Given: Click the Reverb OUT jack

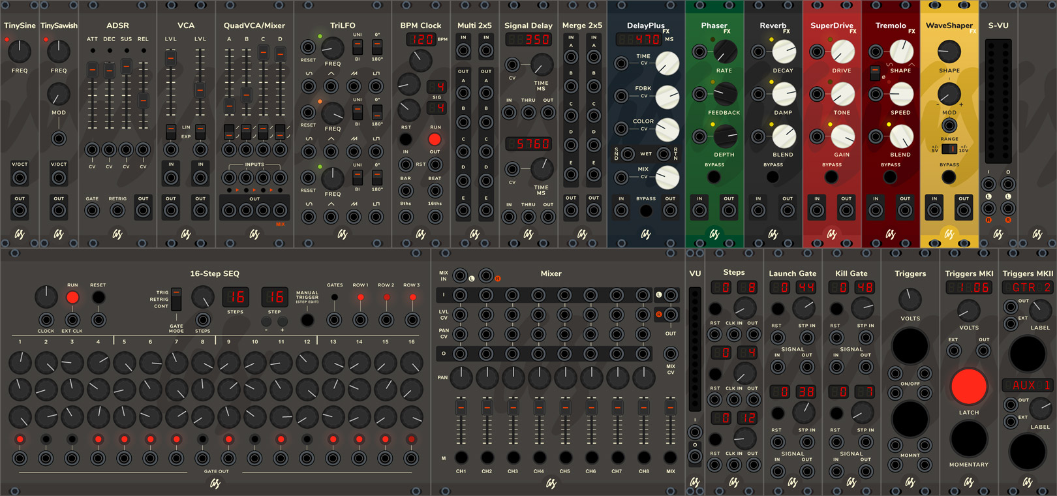Looking at the screenshot, I should [788, 210].
